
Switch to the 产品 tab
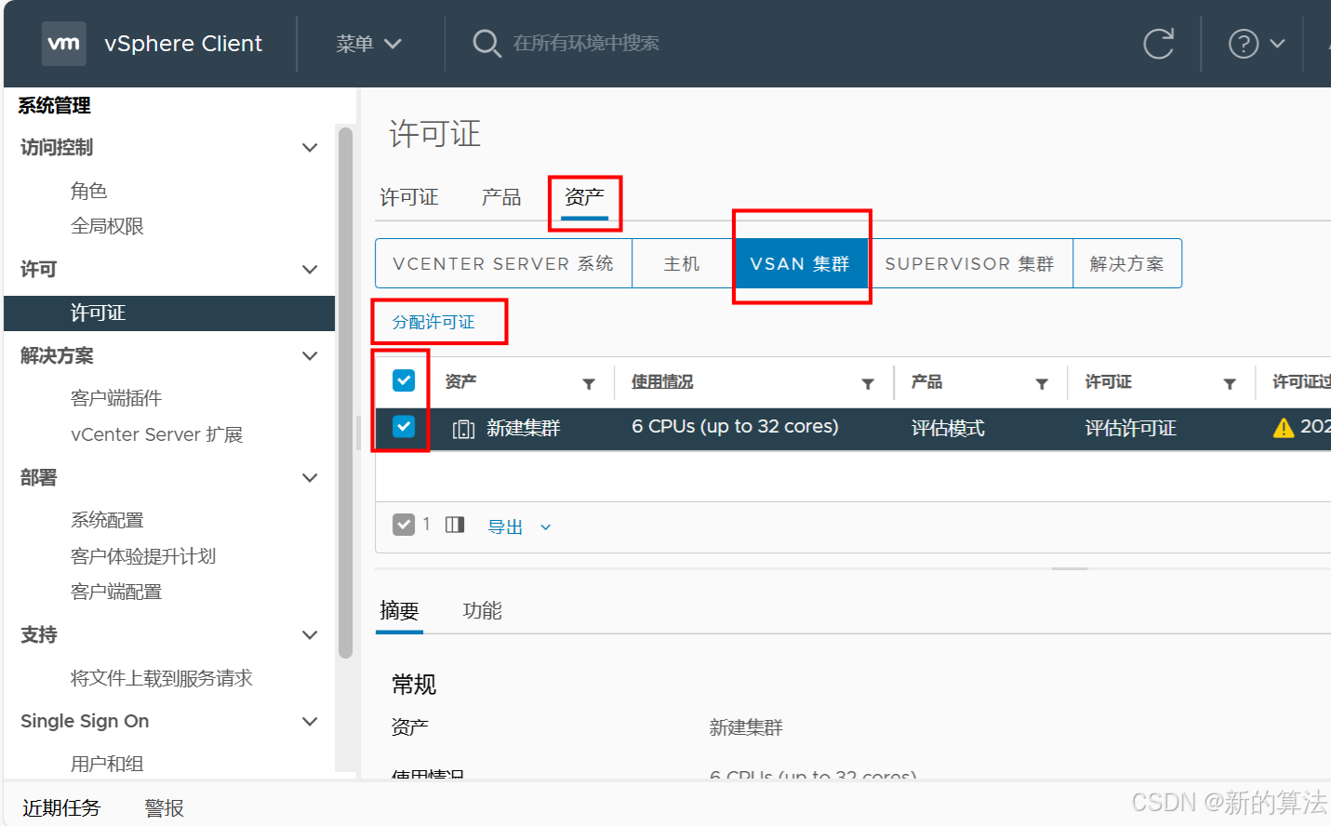(501, 197)
